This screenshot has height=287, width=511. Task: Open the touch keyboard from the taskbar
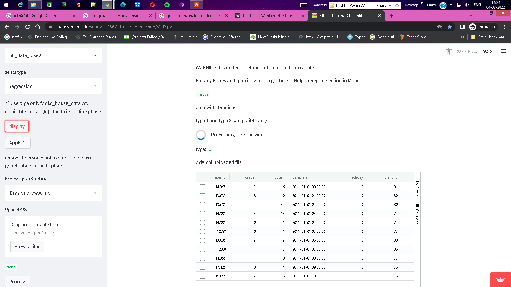(x=304, y=5)
